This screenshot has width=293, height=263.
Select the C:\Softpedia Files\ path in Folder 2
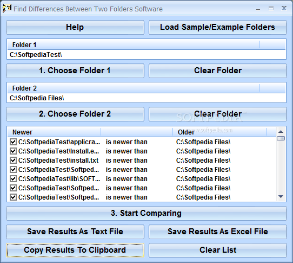pyautogui.click(x=37, y=98)
